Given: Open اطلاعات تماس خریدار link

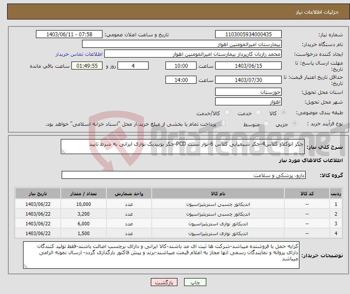Looking at the screenshot, I should 79,54.
